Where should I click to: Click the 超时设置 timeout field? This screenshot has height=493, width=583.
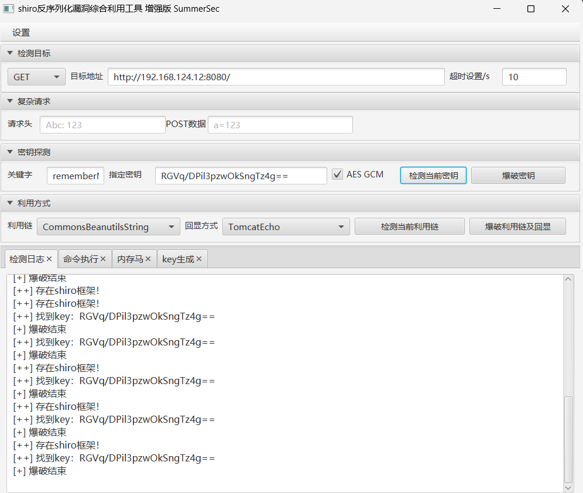[x=534, y=77]
